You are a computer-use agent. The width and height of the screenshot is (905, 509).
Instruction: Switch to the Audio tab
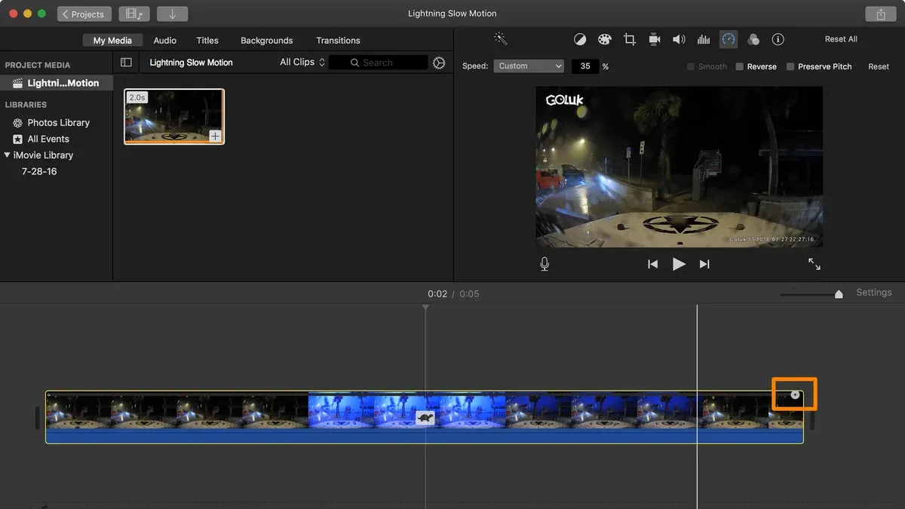tap(164, 41)
